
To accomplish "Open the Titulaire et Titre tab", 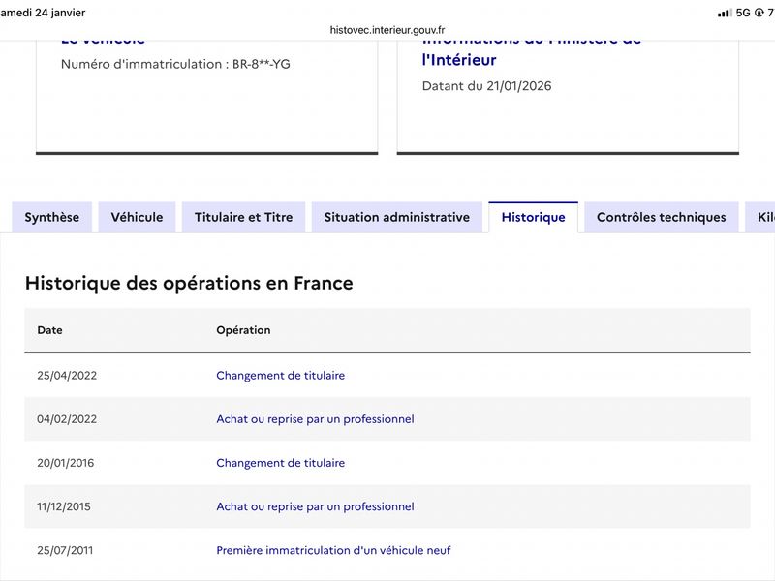I will click(244, 217).
